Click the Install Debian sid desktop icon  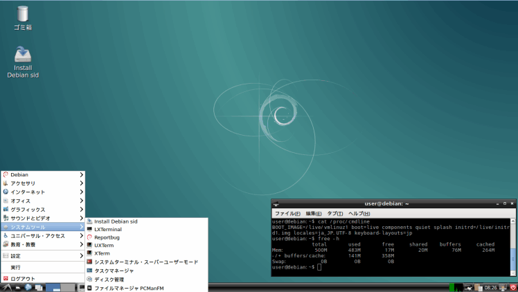[23, 62]
